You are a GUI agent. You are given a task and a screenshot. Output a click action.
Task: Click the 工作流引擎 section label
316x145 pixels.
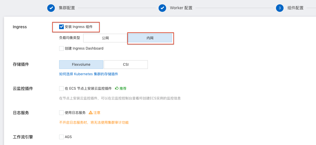[23, 137]
